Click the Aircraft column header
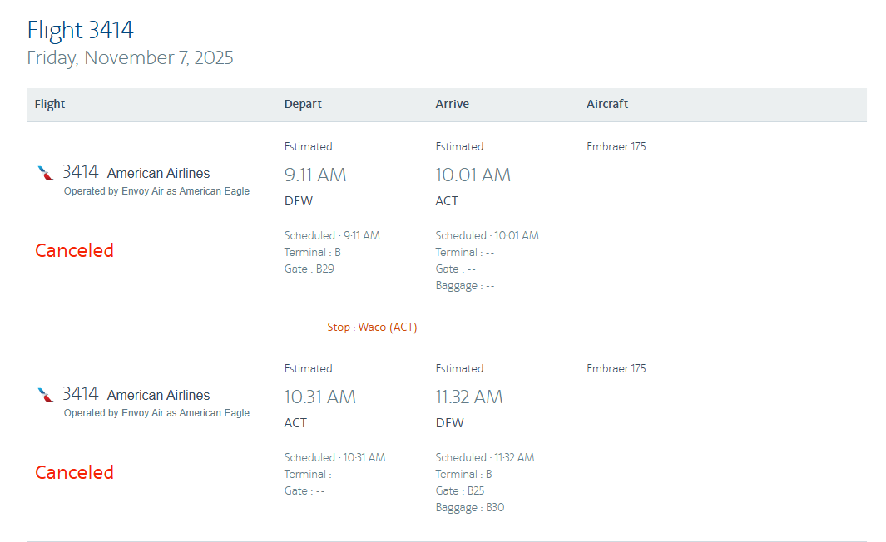This screenshot has width=886, height=542. pos(607,105)
